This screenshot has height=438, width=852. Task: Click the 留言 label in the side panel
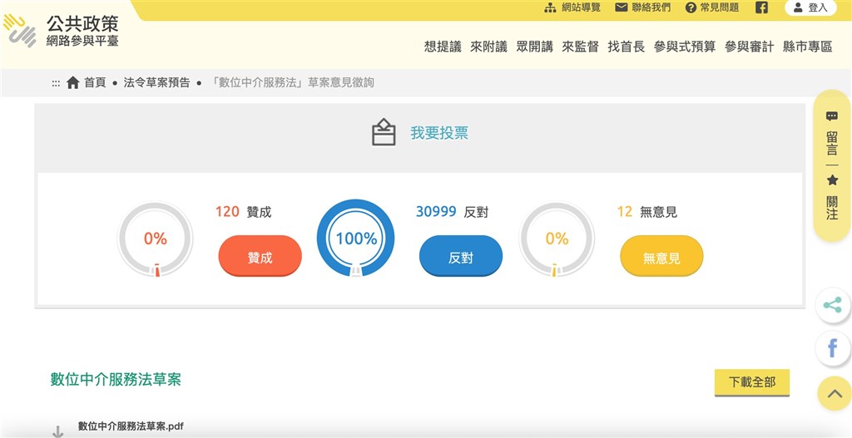(832, 142)
